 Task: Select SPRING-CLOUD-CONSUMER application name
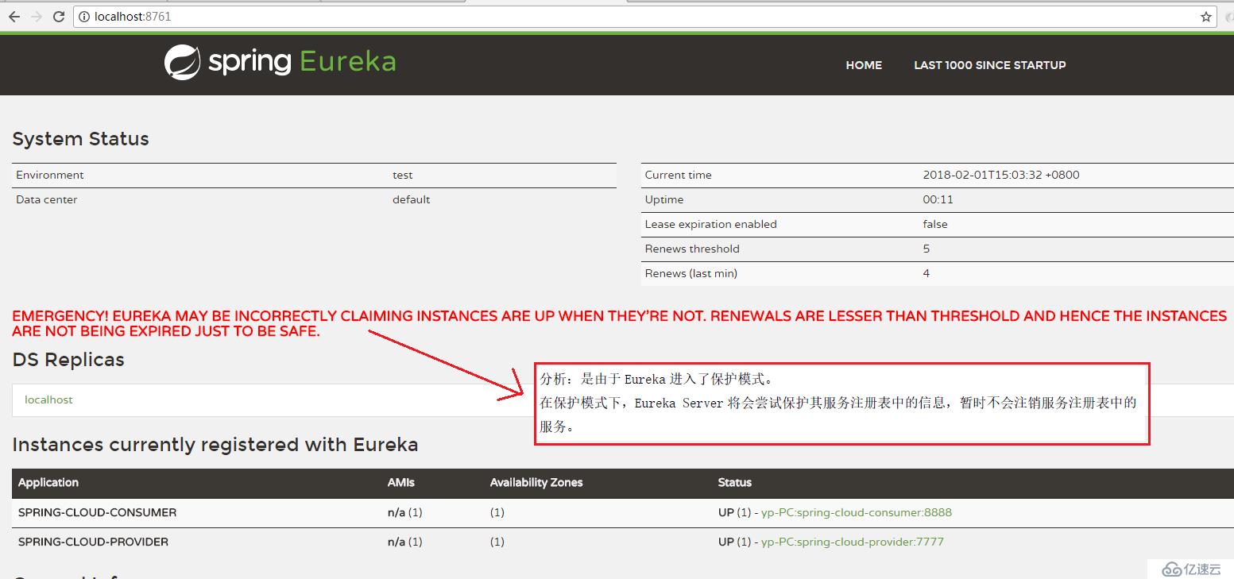pyautogui.click(x=97, y=512)
